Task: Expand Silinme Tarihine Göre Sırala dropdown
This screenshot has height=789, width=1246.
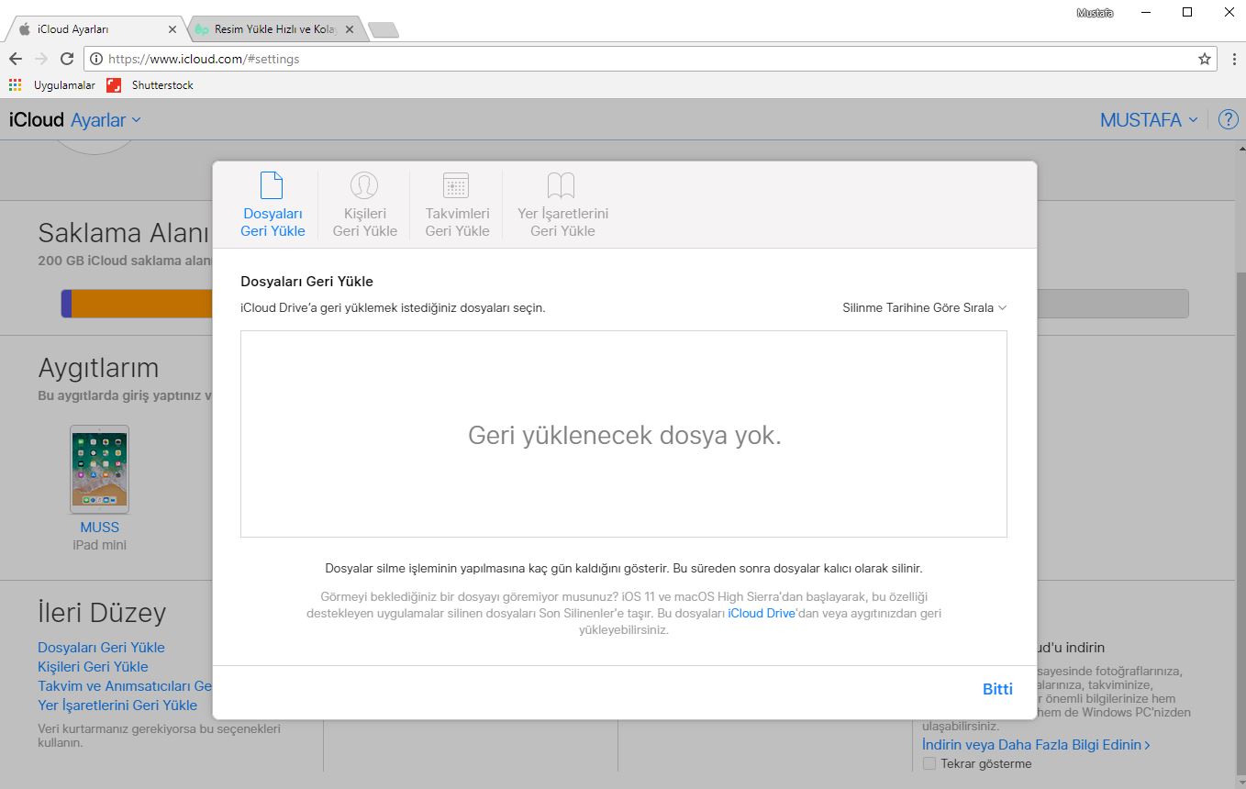Action: pos(924,308)
